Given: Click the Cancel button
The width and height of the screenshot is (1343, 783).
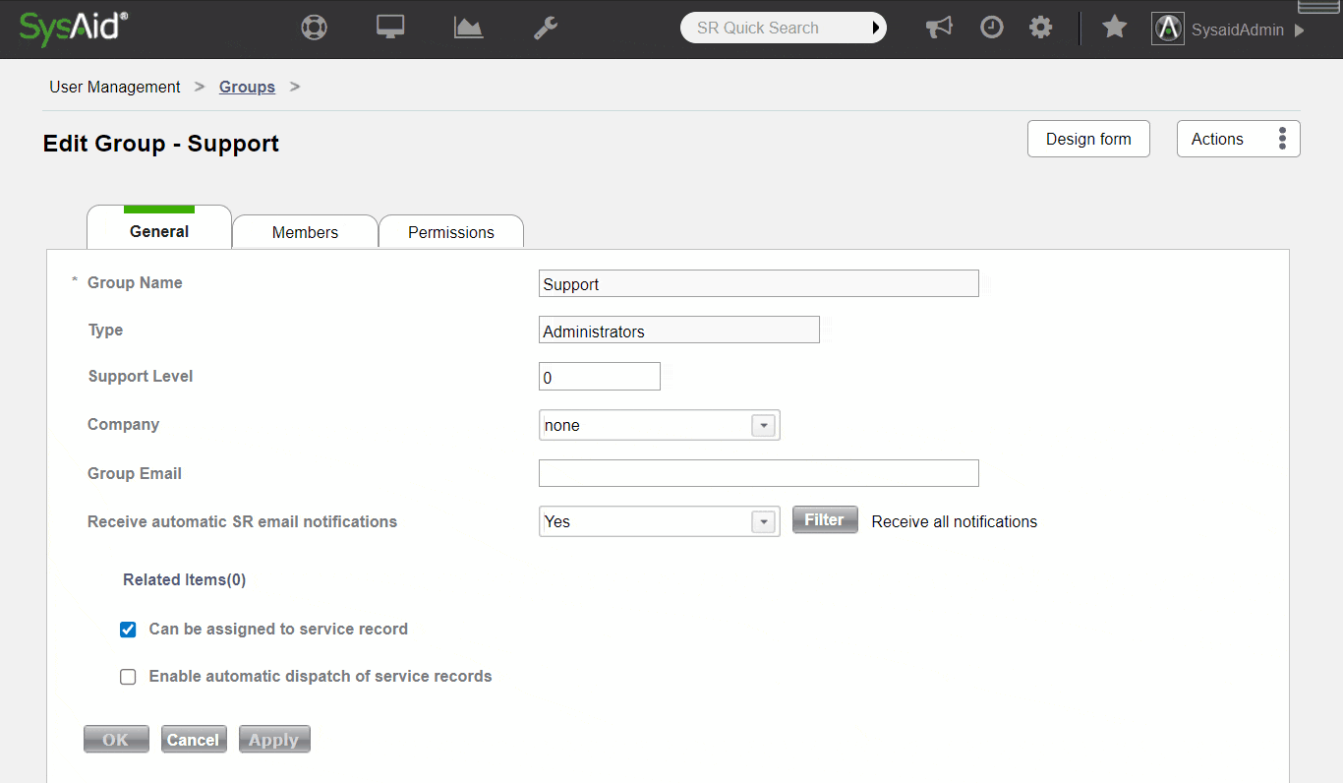Looking at the screenshot, I should 194,739.
